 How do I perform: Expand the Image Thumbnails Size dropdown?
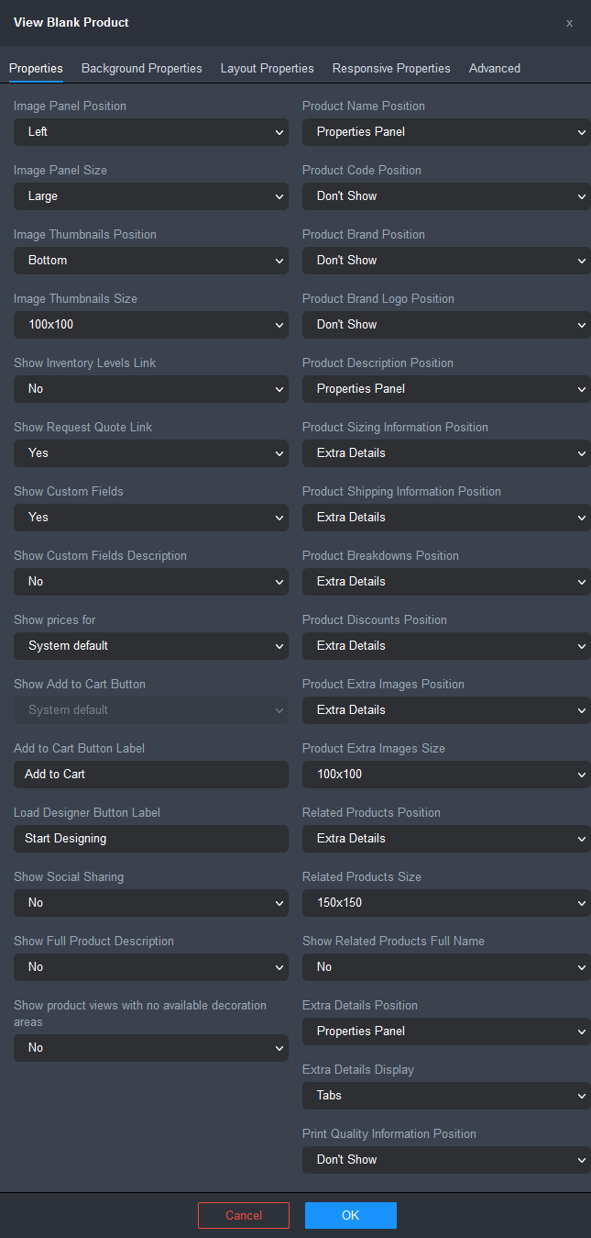click(x=151, y=325)
